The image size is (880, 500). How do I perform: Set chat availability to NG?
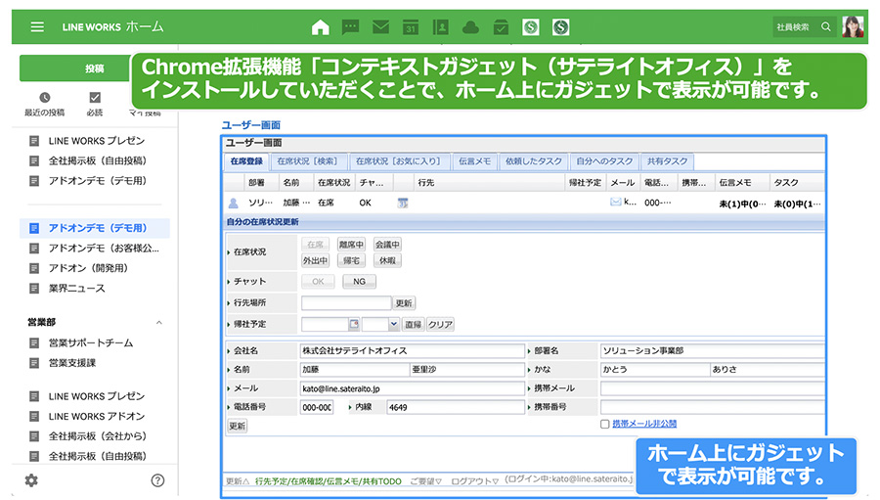359,282
